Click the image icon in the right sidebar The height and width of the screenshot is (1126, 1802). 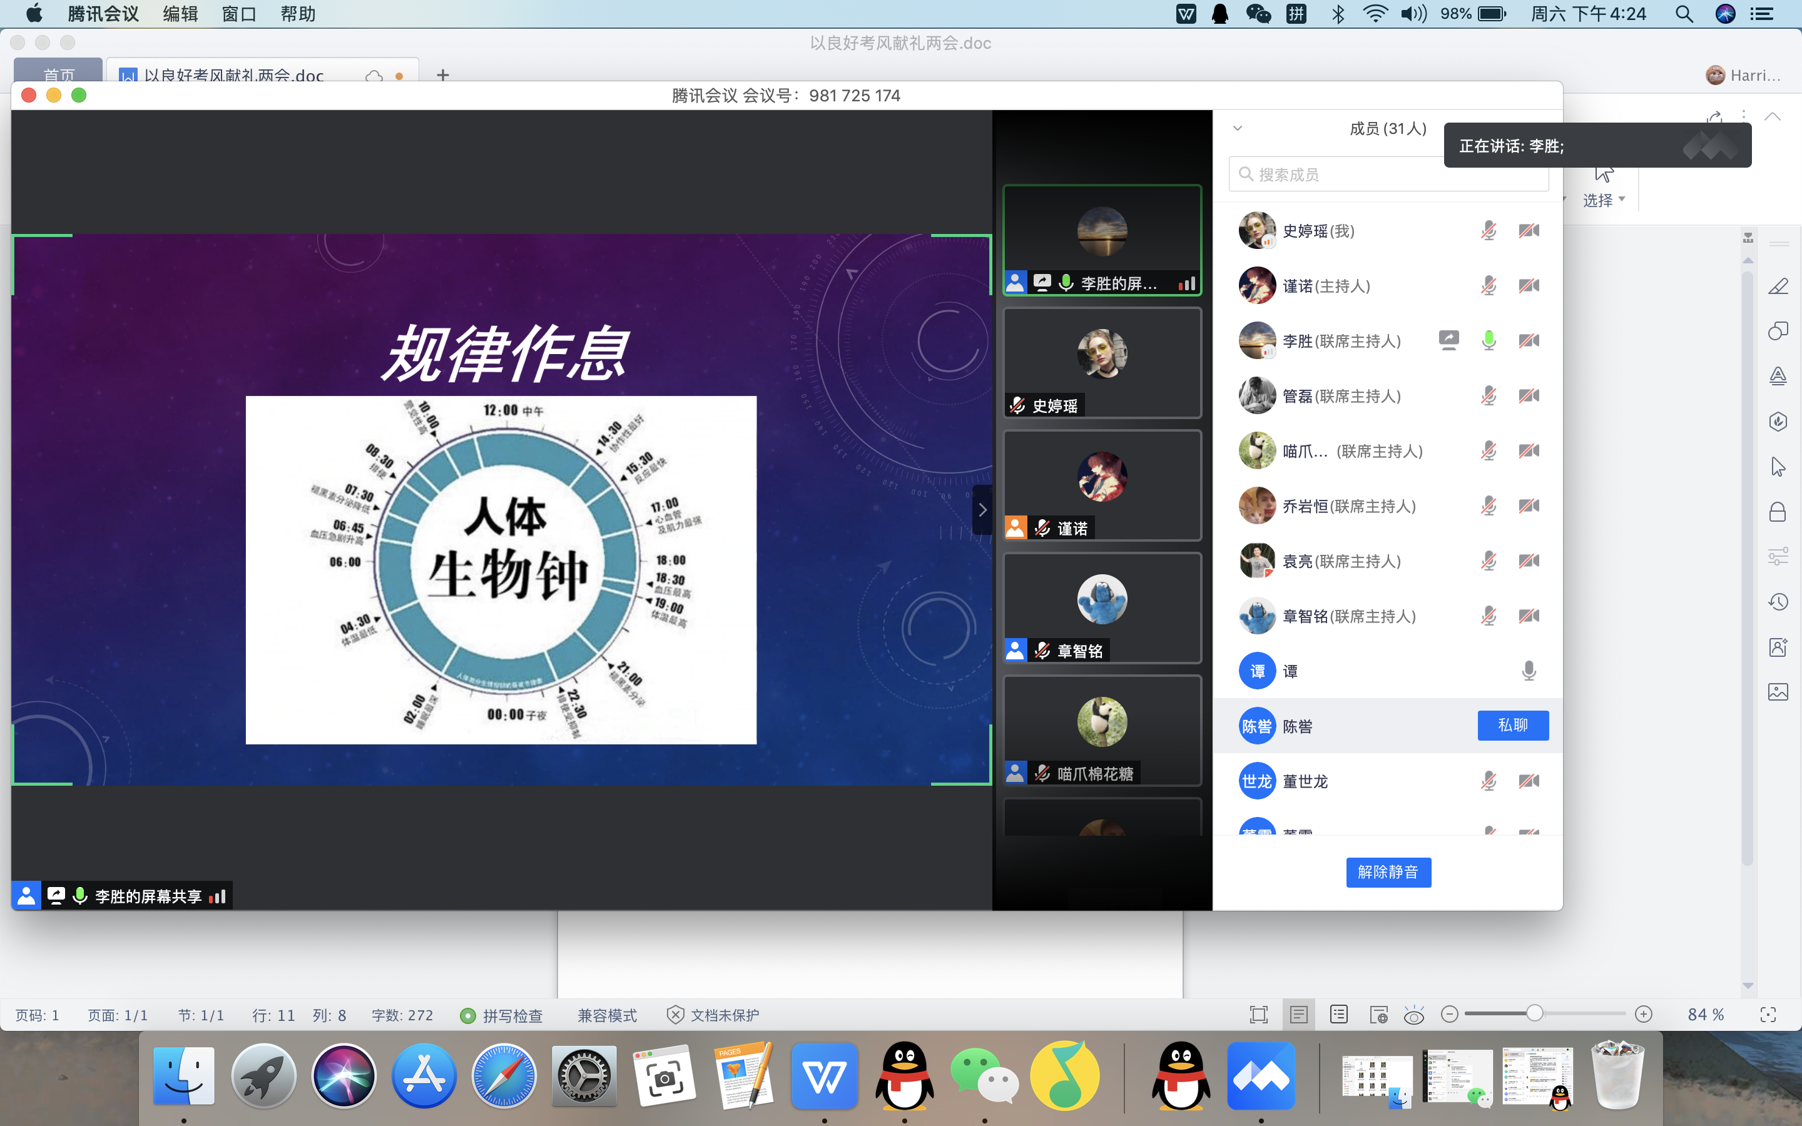pyautogui.click(x=1778, y=692)
